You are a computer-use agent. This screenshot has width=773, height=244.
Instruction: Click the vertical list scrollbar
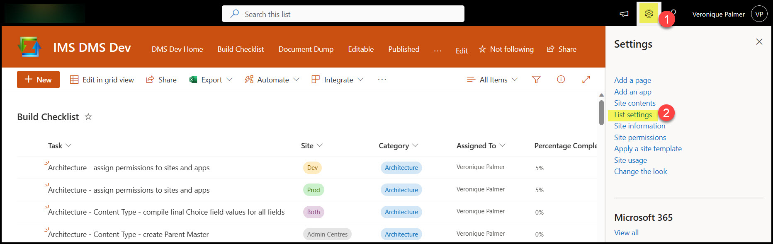[x=601, y=112]
